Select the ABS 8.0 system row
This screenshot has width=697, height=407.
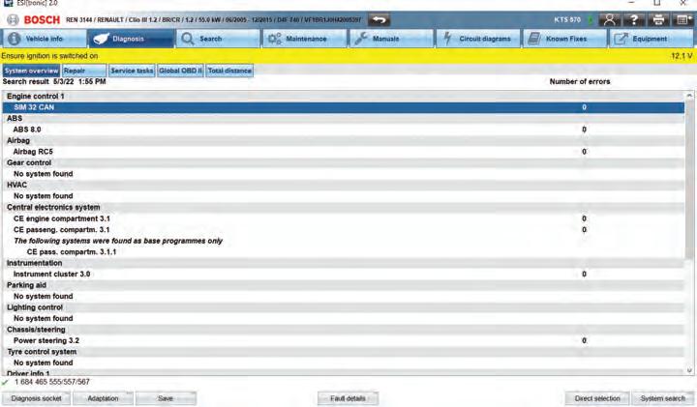coord(343,130)
